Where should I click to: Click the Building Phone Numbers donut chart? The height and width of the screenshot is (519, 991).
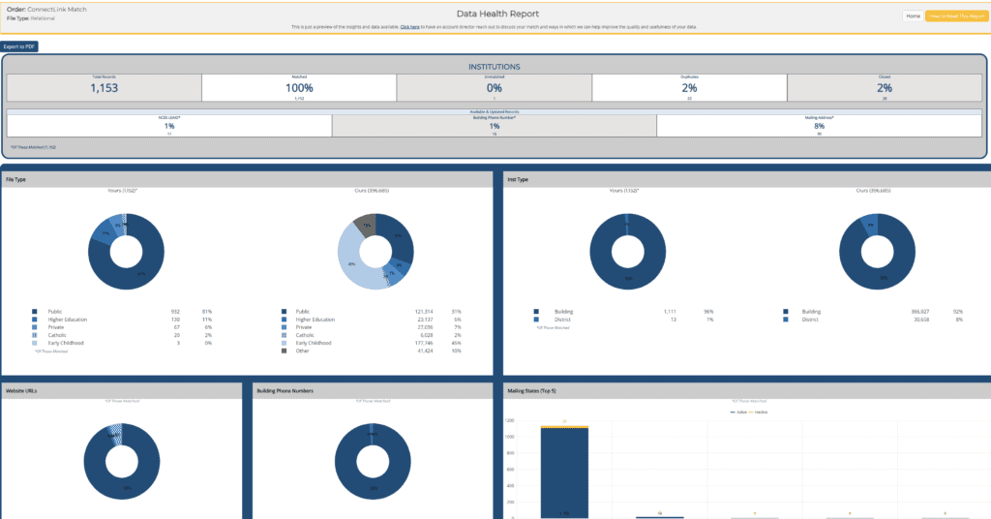pyautogui.click(x=370, y=463)
